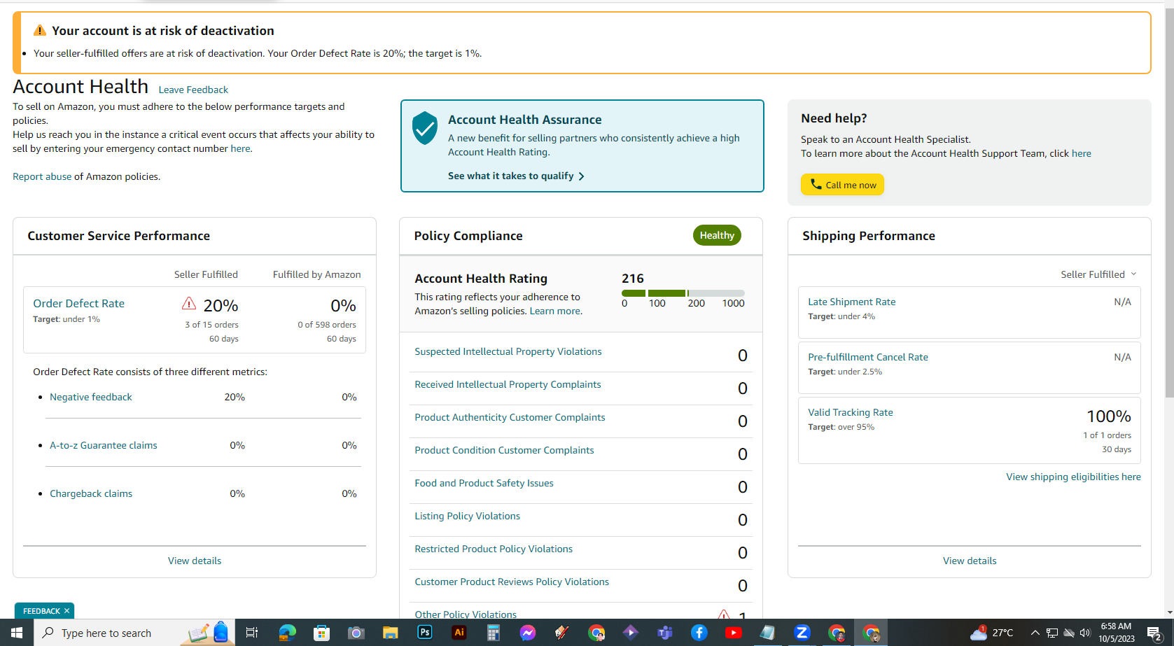This screenshot has width=1174, height=646.
Task: Open the Leave Feedback link
Action: [x=193, y=90]
